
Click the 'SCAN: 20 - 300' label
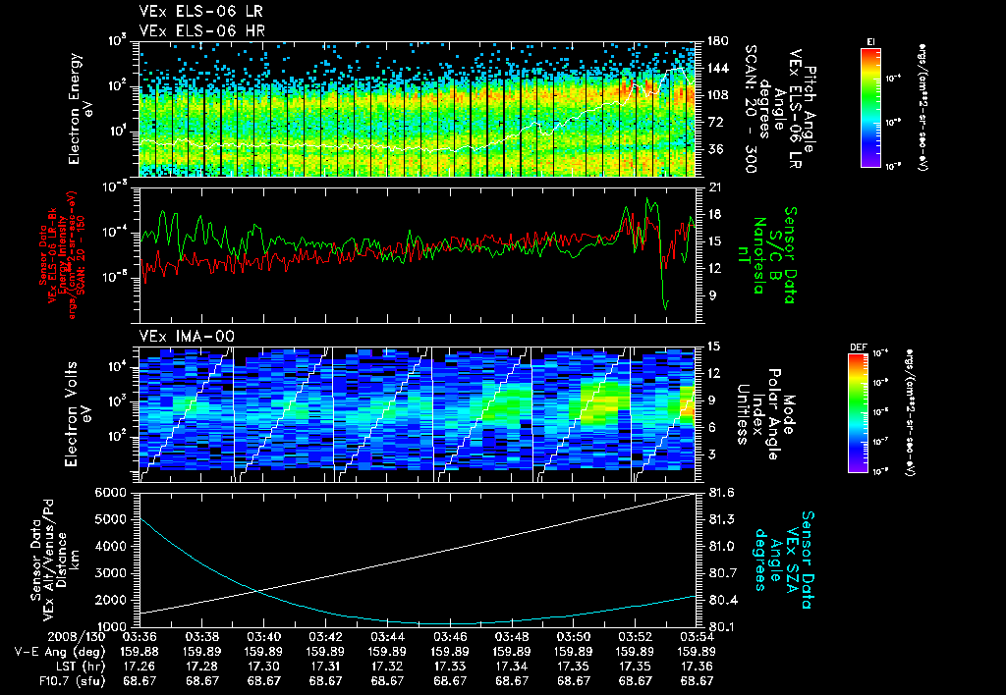[752, 109]
